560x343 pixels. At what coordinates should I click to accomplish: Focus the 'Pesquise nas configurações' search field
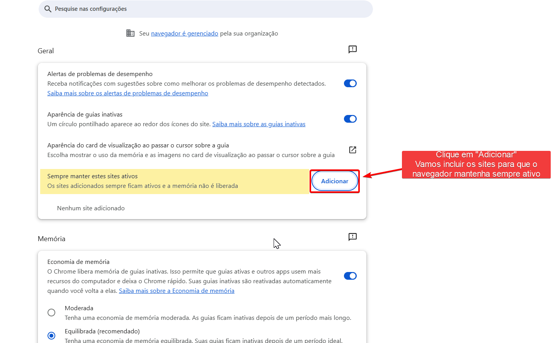coord(209,9)
